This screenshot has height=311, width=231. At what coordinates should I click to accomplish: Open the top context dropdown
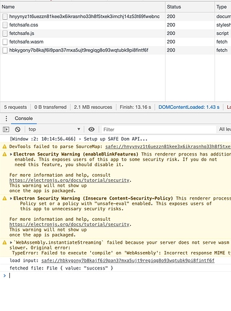pyautogui.click(x=54, y=129)
